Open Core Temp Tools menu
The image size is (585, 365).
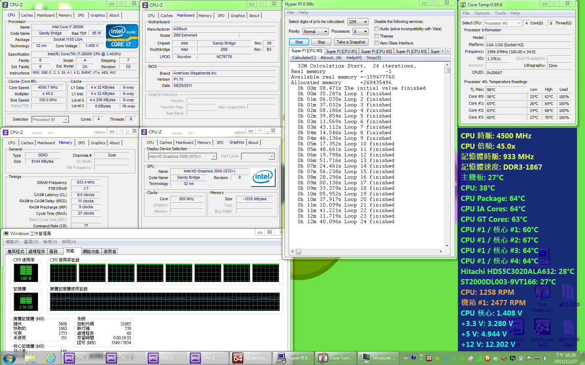click(x=500, y=13)
